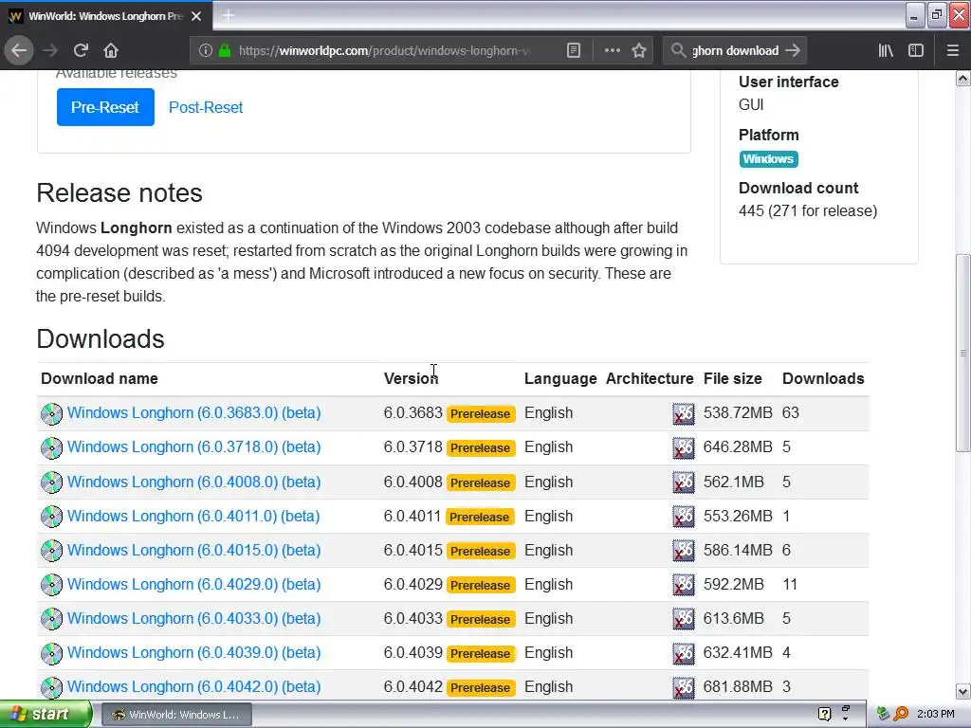This screenshot has height=728, width=971.
Task: Click the disc icon for build 6.0.3683.0
Action: pyautogui.click(x=51, y=413)
